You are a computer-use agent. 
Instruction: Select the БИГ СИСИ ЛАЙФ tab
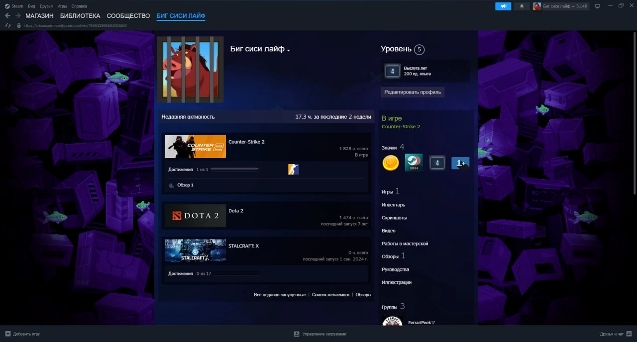pos(181,16)
